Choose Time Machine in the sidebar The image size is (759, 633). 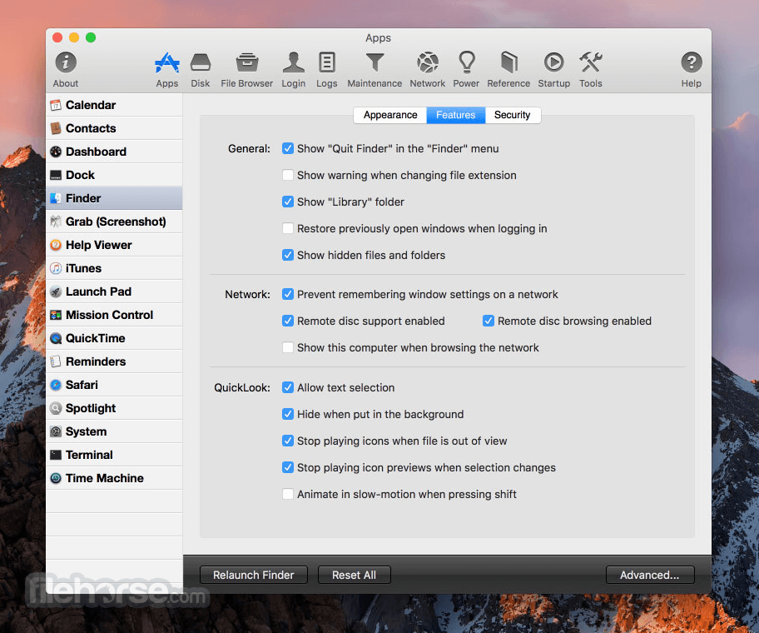pos(114,478)
